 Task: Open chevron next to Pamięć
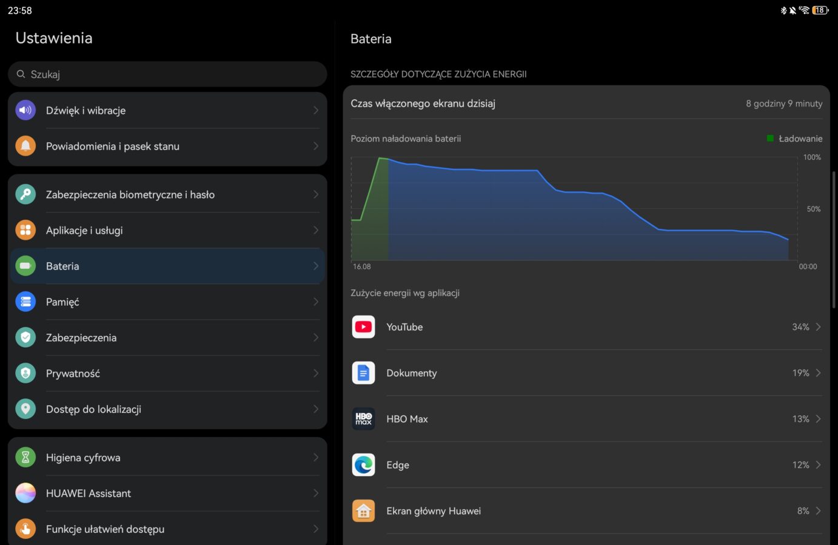316,302
